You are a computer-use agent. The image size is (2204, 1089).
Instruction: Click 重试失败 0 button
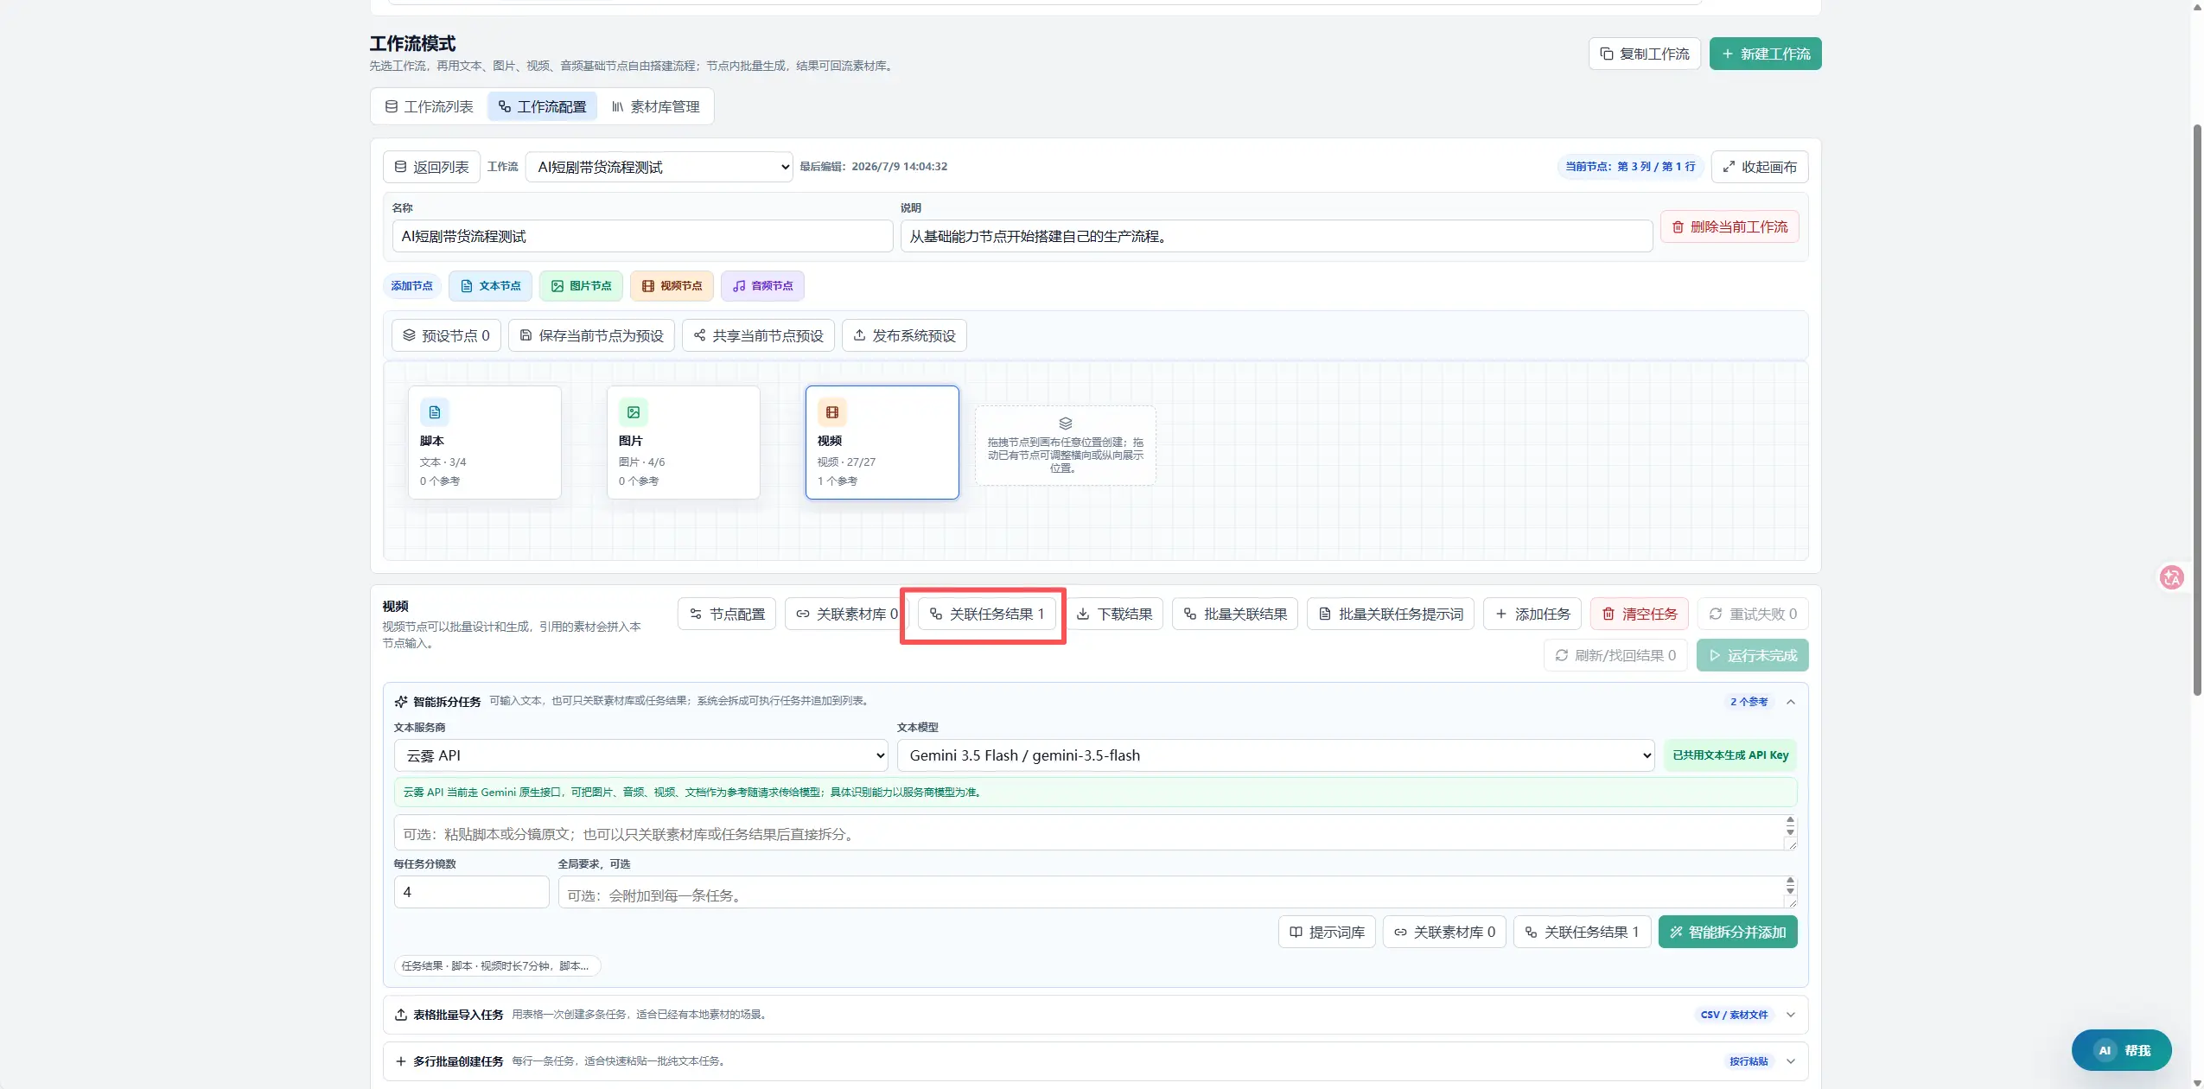tap(1753, 614)
